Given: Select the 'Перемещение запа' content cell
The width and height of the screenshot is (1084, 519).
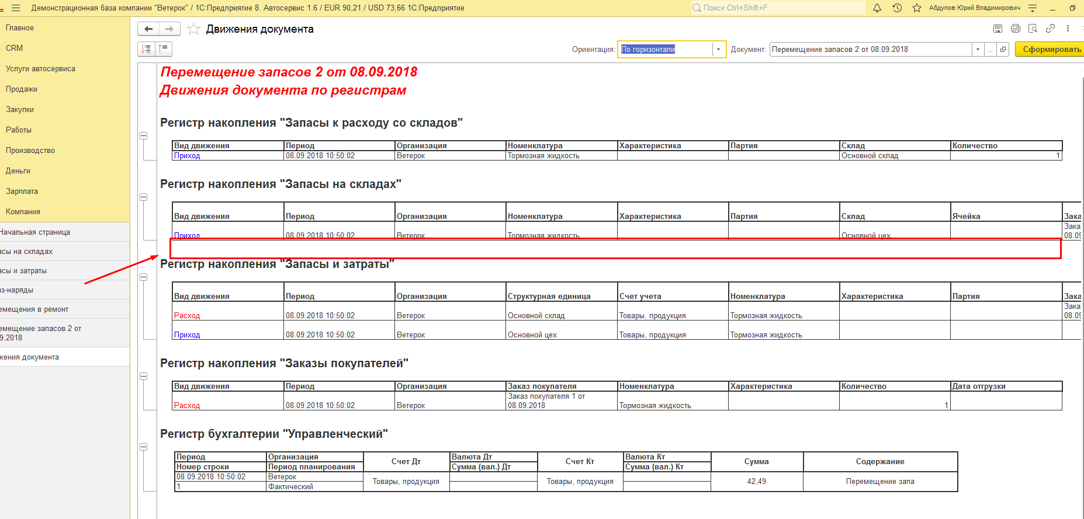Looking at the screenshot, I should [880, 482].
